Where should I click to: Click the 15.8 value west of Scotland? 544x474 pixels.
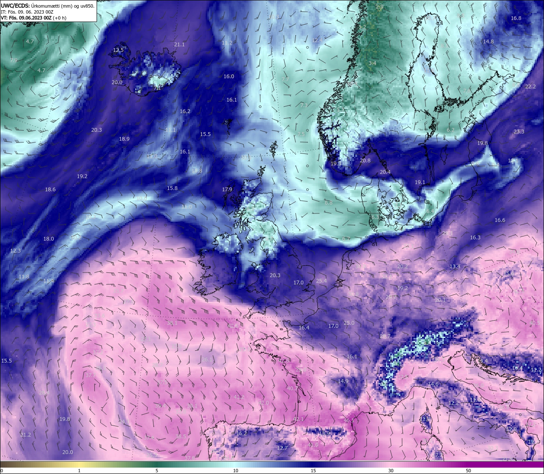[172, 188]
